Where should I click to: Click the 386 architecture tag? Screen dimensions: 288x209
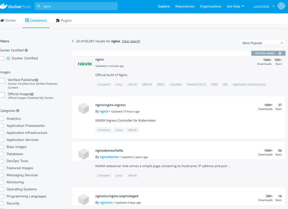click(225, 85)
